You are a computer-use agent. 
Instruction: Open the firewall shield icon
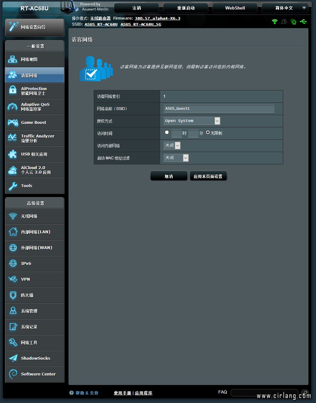click(13, 295)
